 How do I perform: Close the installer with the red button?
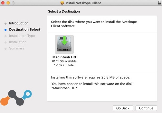coord(3,3)
